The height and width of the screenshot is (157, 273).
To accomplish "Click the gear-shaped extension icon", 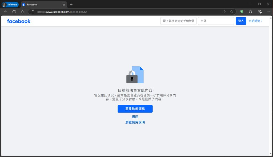I will [x=250, y=12].
